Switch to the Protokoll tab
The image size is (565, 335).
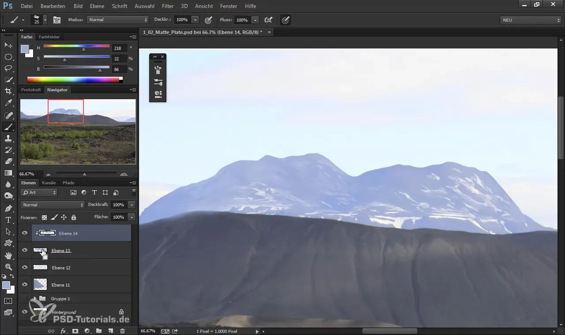tap(31, 89)
